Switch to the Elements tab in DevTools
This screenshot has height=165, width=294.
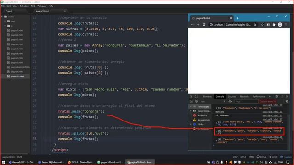(207, 97)
